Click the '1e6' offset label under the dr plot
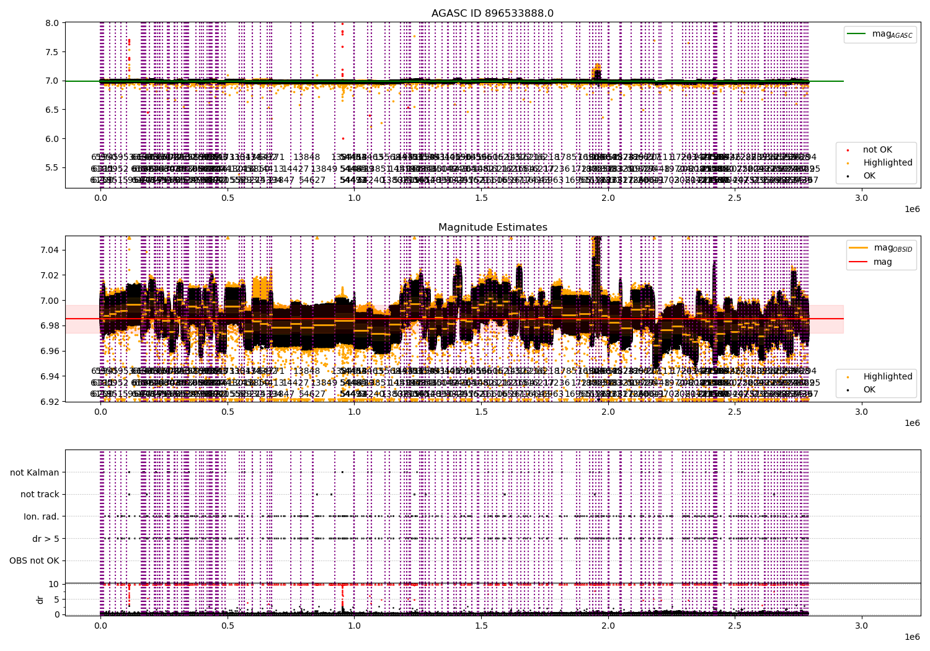Image resolution: width=930 pixels, height=651 pixels. [912, 637]
